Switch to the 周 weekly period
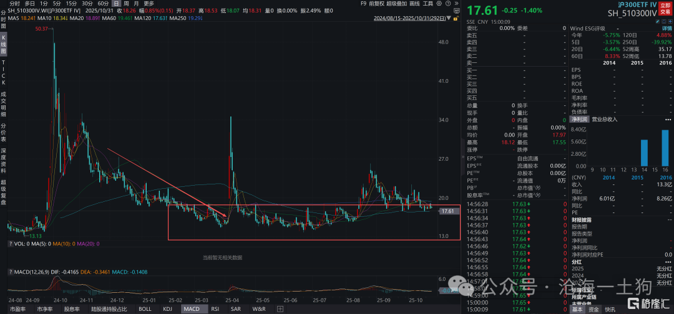Image resolution: width=674 pixels, height=314 pixels. tap(127, 3)
